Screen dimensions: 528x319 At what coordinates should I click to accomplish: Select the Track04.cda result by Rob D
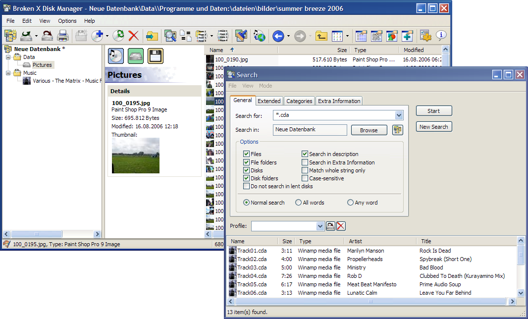[x=248, y=276]
